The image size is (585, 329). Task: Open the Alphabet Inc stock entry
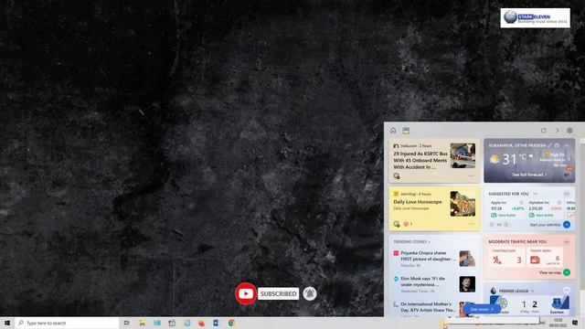click(x=545, y=209)
